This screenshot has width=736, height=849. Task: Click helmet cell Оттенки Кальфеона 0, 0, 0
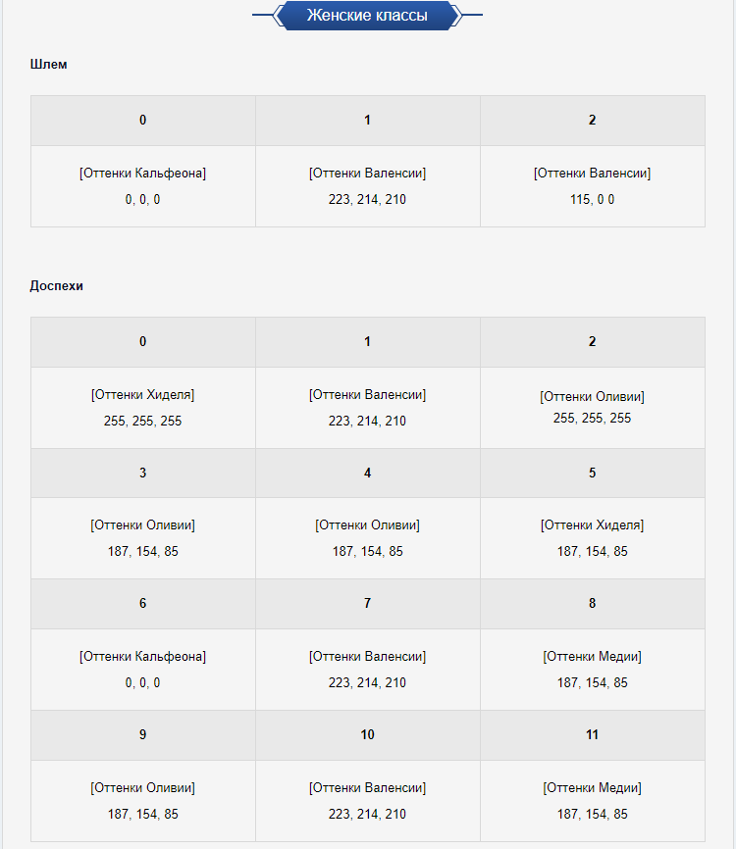coord(143,186)
